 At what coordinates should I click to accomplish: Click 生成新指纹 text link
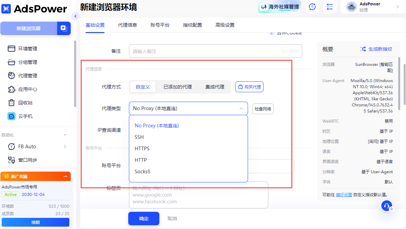click(x=380, y=49)
